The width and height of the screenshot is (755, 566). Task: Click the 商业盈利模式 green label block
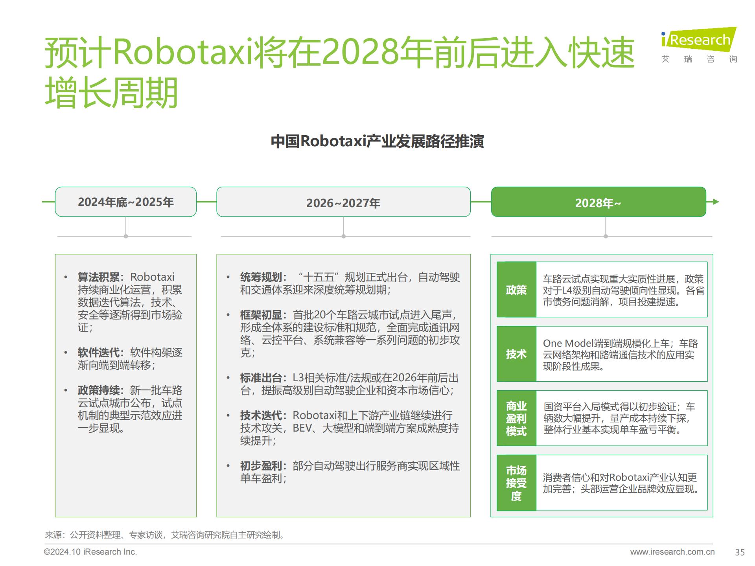(516, 418)
